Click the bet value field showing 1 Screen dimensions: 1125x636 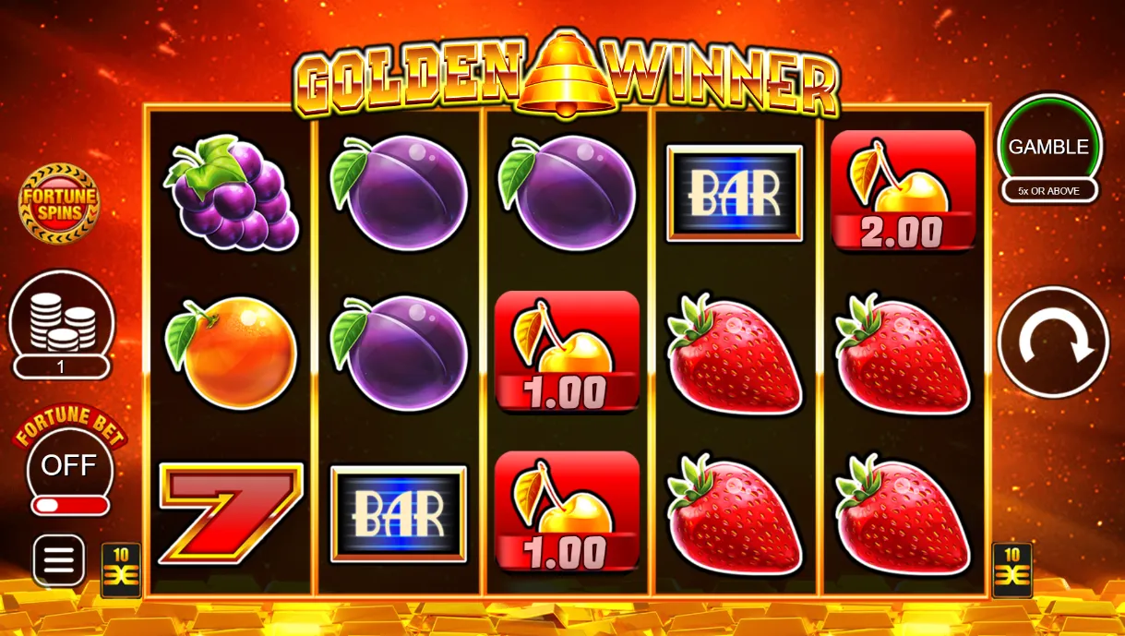62,367
